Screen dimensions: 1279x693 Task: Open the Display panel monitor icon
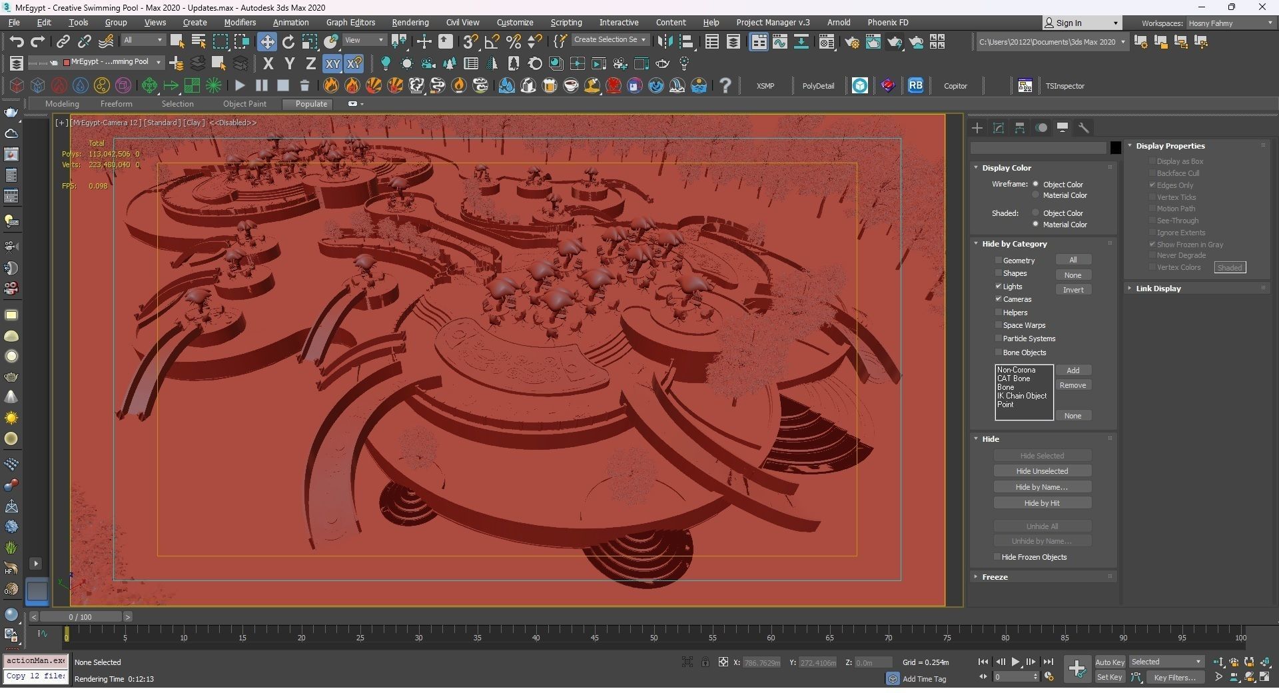pyautogui.click(x=1063, y=128)
